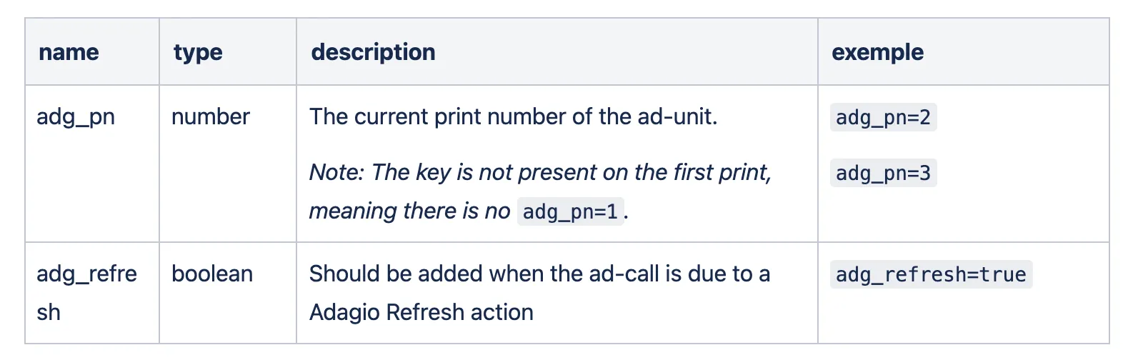Screen dimensions: 1133x360
Task: Select the adg_pn=2 example code
Action: pos(883,118)
